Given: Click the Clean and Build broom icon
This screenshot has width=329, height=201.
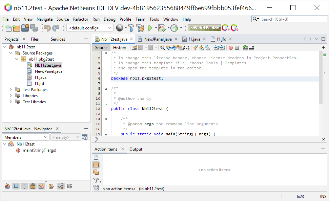Looking at the screenshot, I should (140, 28).
